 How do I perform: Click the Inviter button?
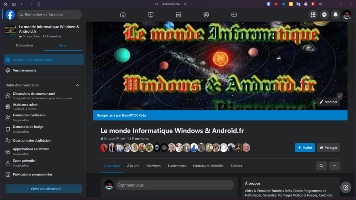305,148
